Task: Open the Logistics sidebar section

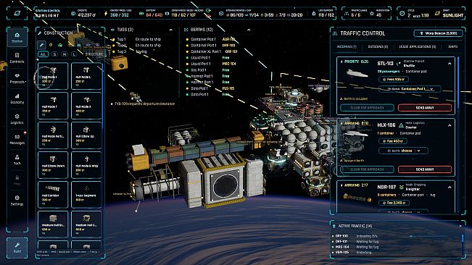Action: pos(17,119)
